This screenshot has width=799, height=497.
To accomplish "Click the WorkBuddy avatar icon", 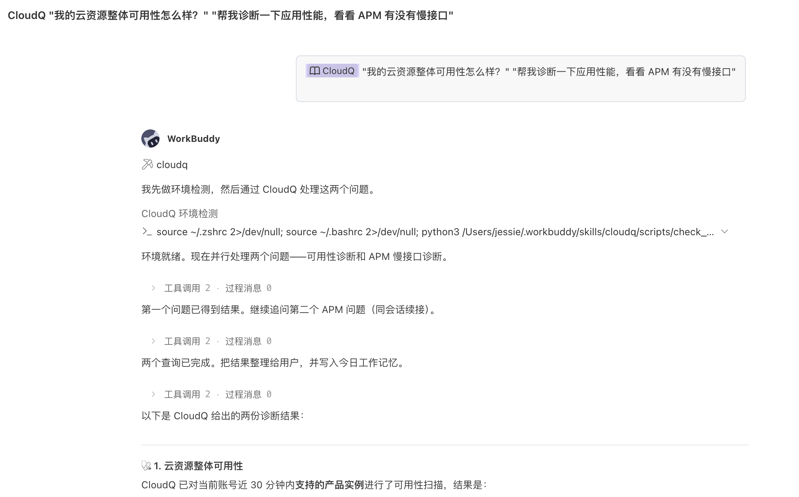I will 150,138.
